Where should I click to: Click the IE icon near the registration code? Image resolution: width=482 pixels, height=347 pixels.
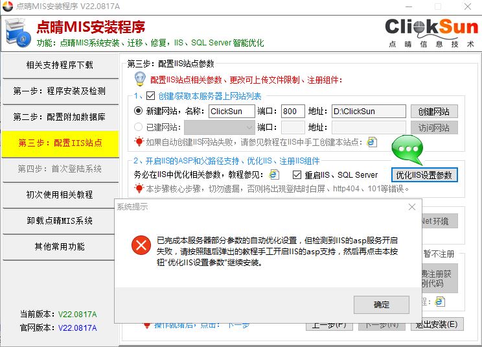(x=440, y=302)
